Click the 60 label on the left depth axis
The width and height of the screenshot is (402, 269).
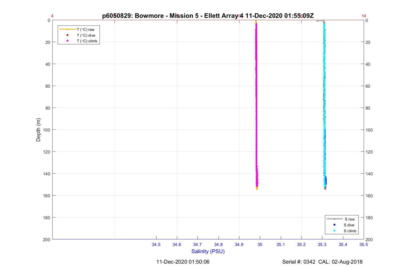[x=48, y=86]
